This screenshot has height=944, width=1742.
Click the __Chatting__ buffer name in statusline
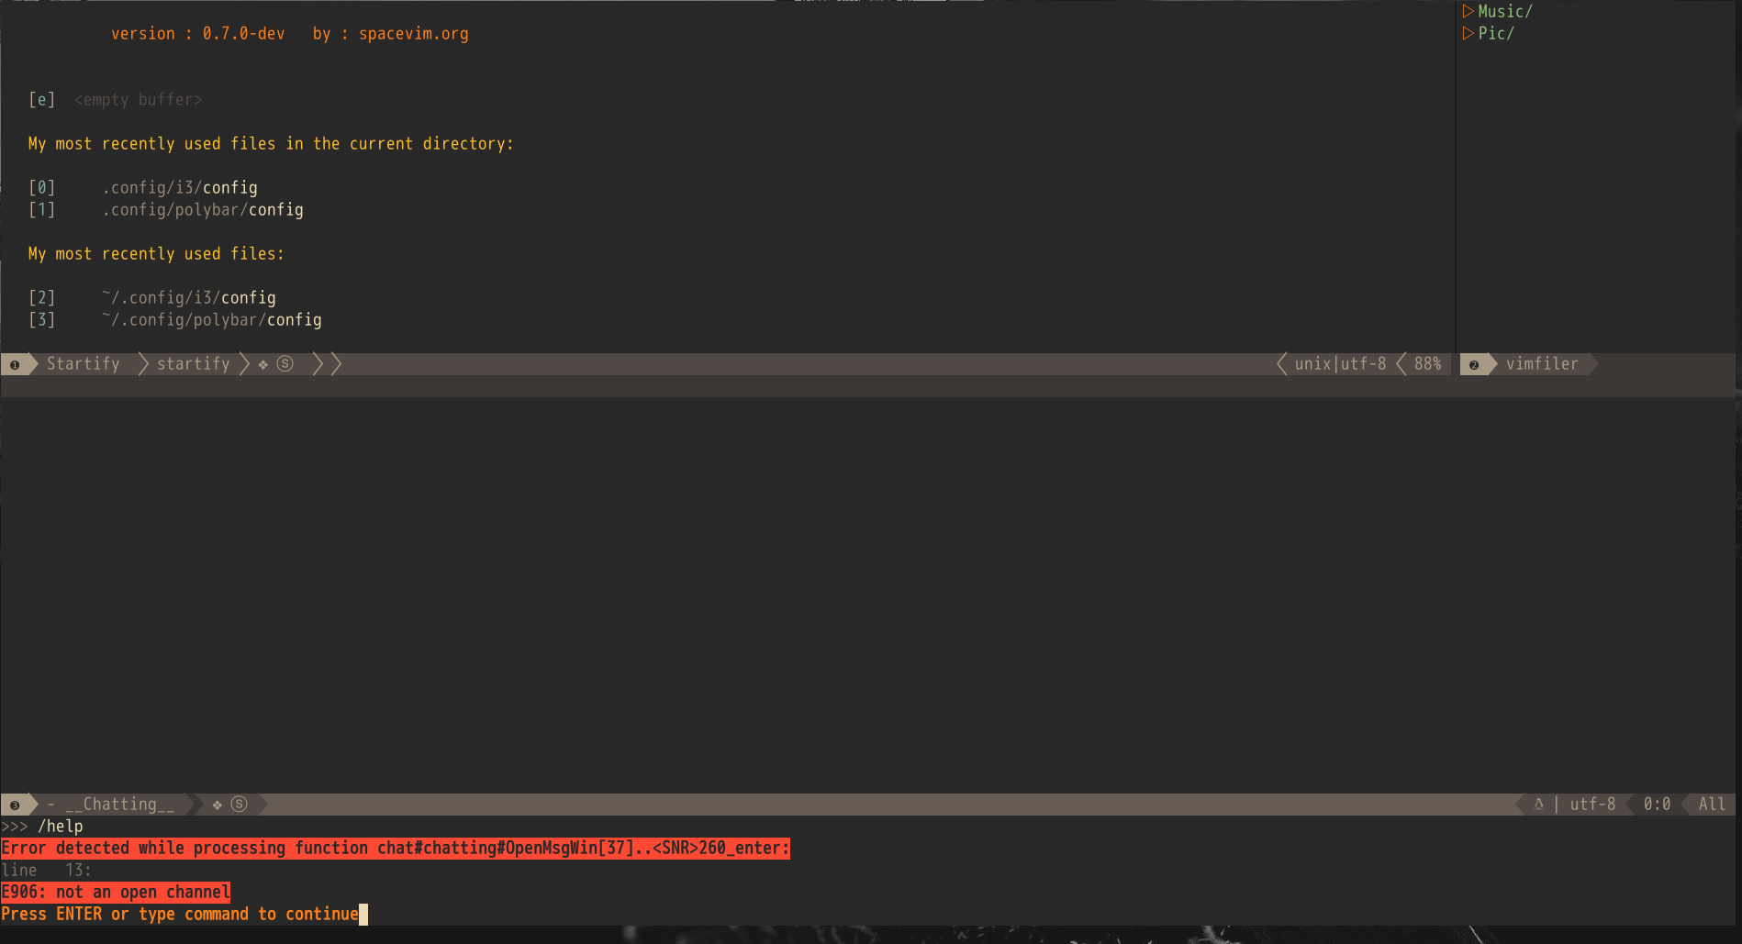tap(119, 805)
